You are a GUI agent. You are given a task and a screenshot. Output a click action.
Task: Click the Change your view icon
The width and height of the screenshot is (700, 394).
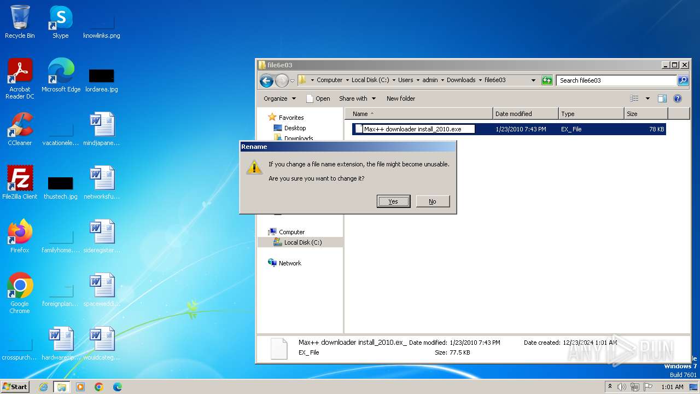pyautogui.click(x=634, y=99)
